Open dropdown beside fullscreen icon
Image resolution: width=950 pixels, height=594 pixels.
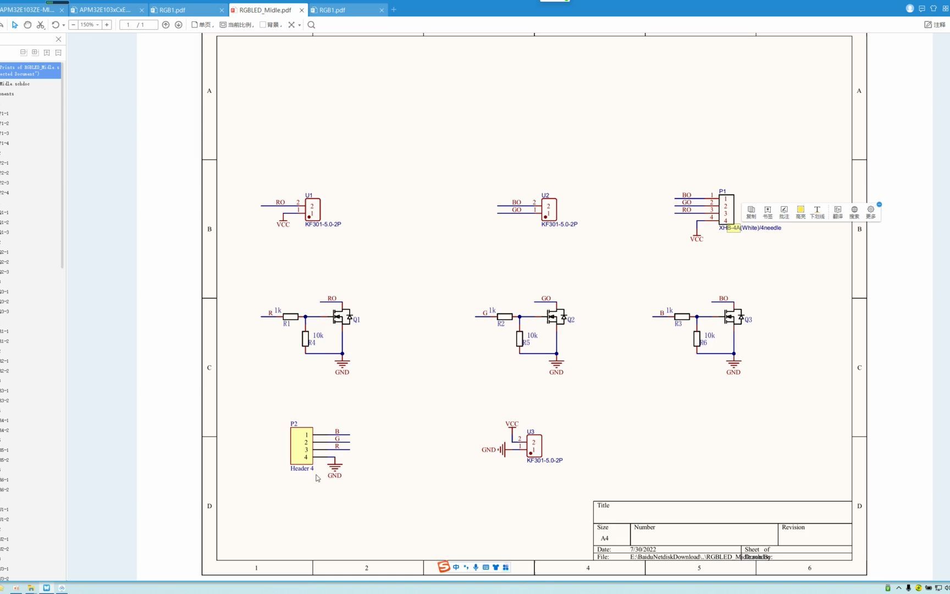coord(300,25)
